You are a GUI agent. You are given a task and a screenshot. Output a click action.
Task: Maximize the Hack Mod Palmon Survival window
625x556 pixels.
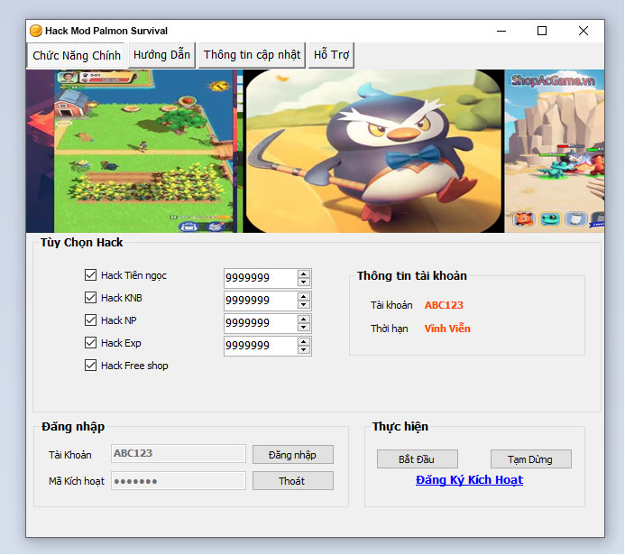click(x=542, y=31)
